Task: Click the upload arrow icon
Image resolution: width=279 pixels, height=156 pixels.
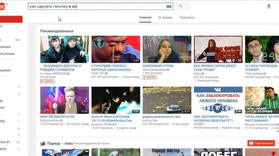Action: click(269, 6)
